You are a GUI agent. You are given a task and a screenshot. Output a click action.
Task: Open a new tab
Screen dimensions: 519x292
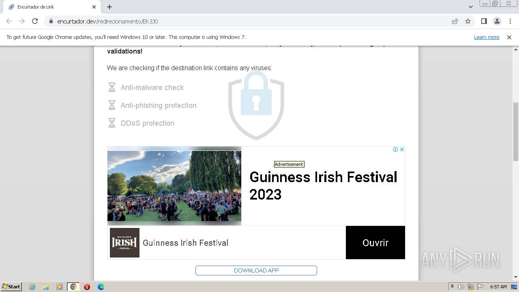point(109,7)
